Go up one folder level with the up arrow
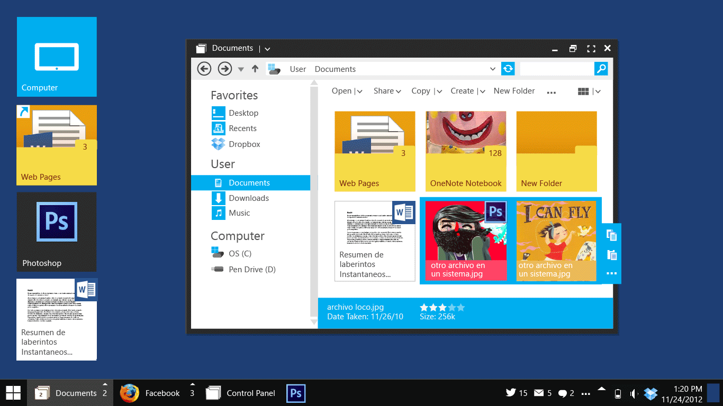This screenshot has height=406, width=723. 255,69
